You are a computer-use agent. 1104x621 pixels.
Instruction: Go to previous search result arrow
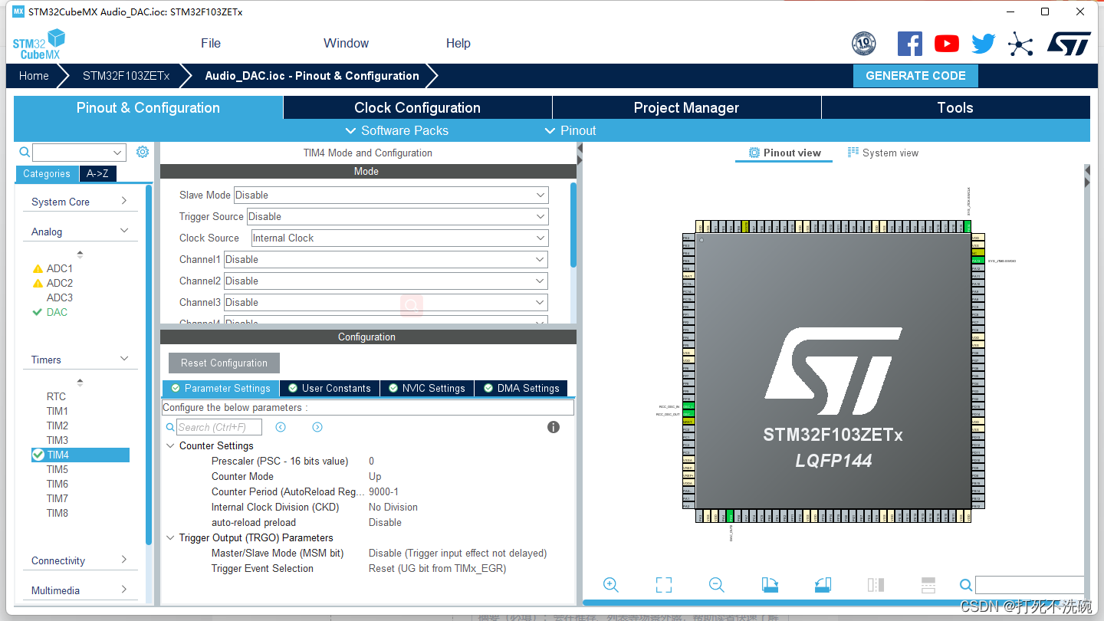[281, 427]
